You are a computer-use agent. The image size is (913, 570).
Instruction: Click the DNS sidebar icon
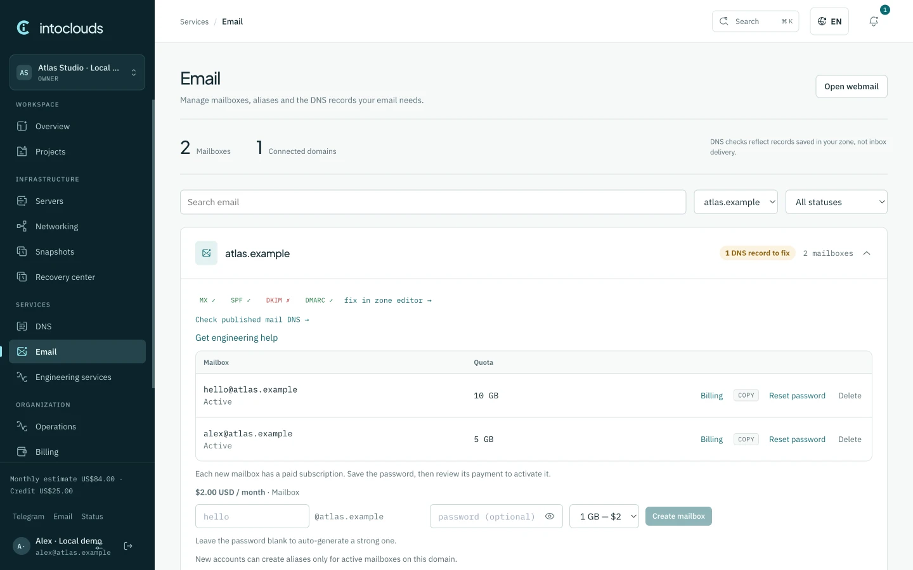pos(22,326)
